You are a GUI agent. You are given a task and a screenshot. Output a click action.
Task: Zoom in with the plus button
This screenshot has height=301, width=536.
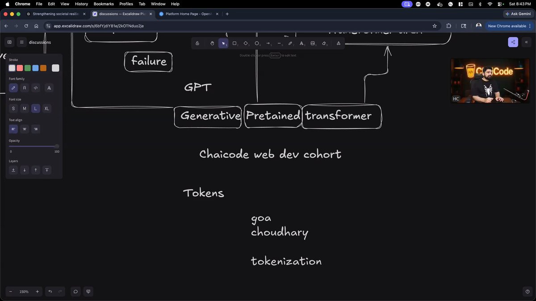[37, 292]
